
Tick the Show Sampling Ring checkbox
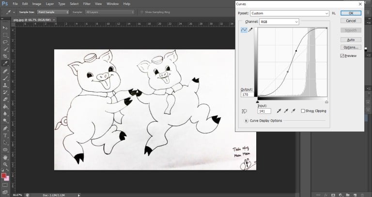142,12
